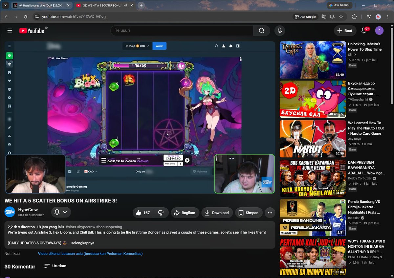Bookmark this page with star icon

tap(341, 17)
